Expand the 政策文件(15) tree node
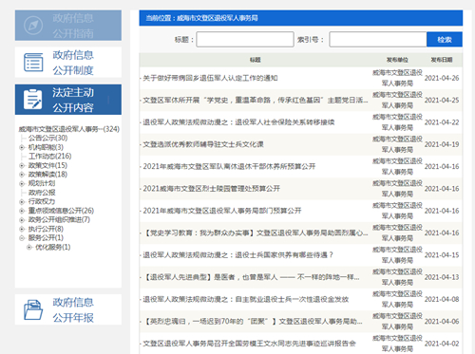The width and height of the screenshot is (475, 354). point(22,165)
